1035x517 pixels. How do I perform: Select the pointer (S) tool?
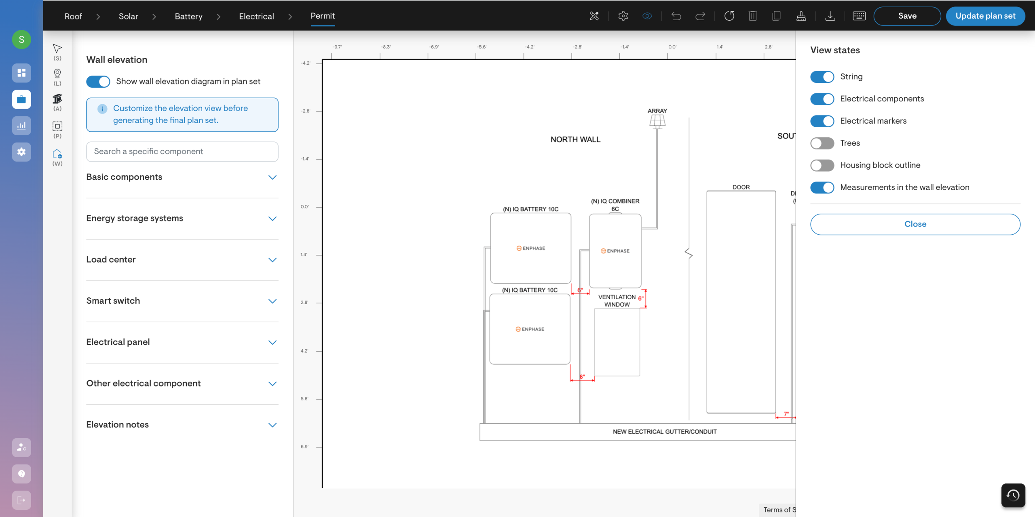[x=57, y=49]
